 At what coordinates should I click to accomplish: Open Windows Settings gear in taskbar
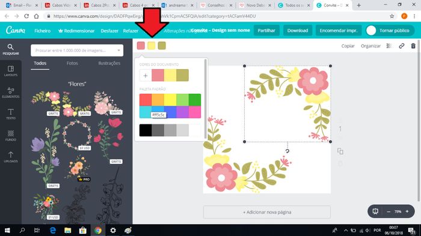(x=113, y=230)
